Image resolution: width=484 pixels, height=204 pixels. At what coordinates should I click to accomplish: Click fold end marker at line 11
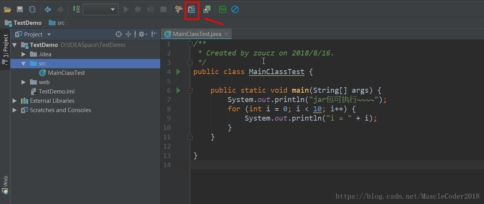tap(190, 137)
